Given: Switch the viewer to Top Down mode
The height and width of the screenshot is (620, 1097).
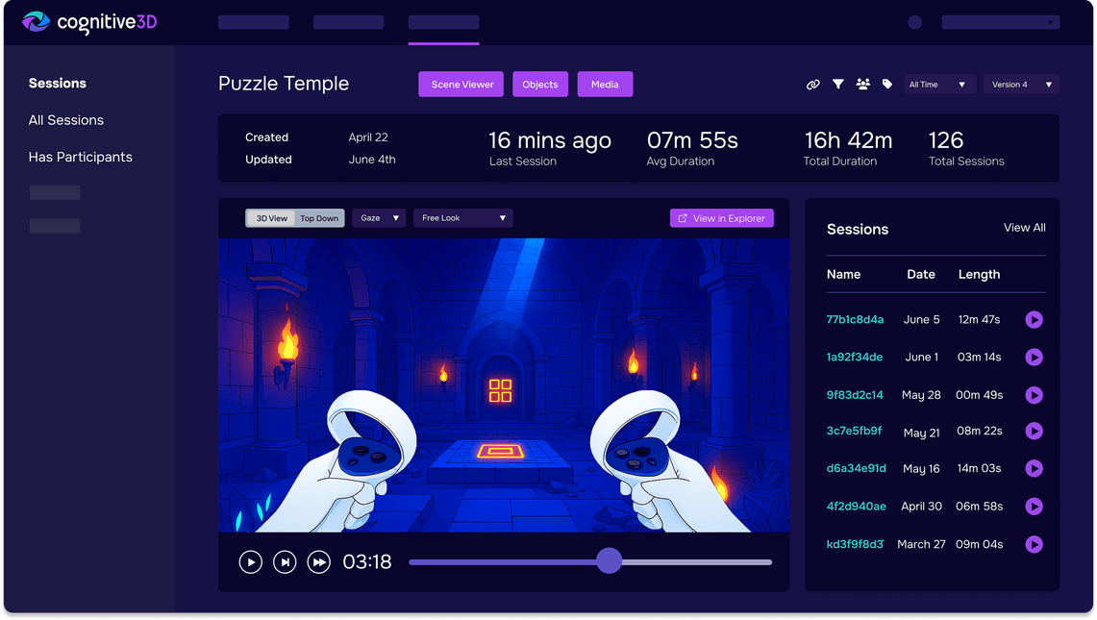Looking at the screenshot, I should [319, 217].
